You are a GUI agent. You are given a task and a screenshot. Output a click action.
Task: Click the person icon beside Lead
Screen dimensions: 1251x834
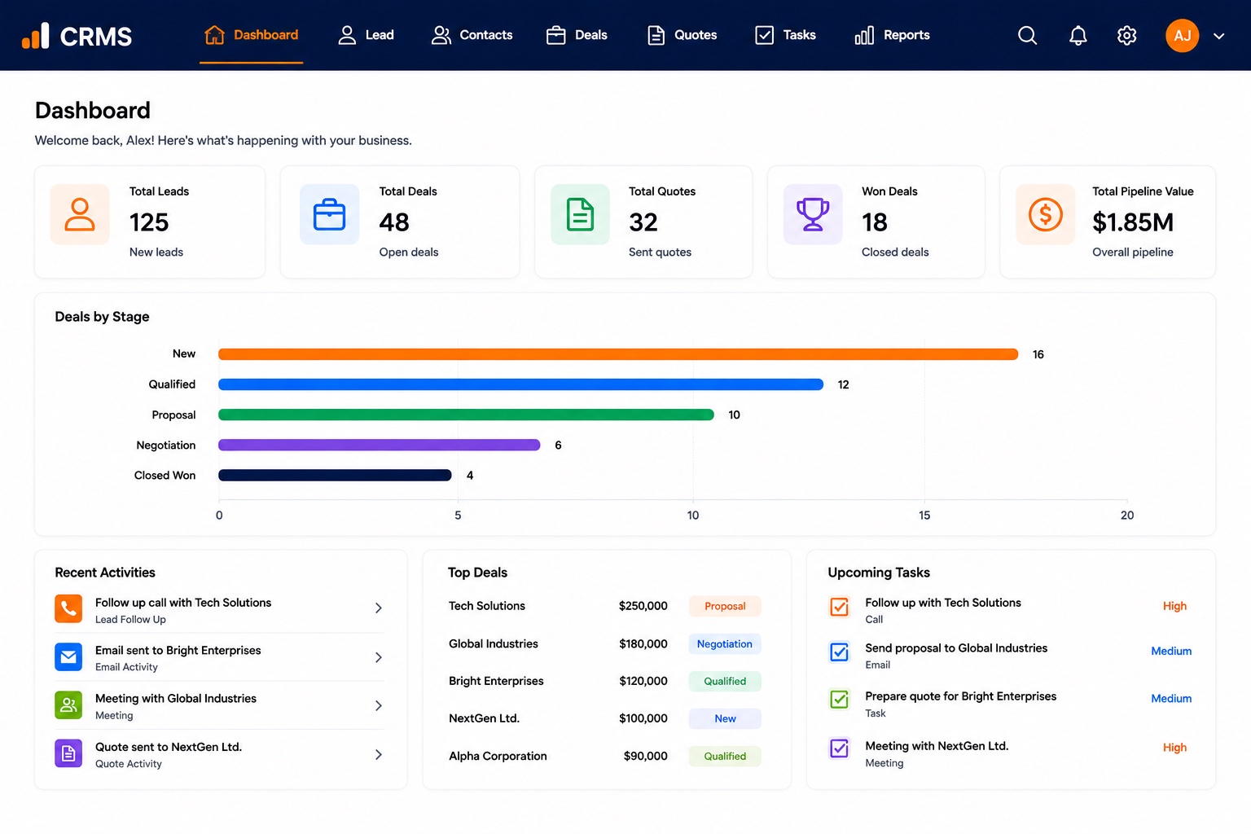coord(347,35)
